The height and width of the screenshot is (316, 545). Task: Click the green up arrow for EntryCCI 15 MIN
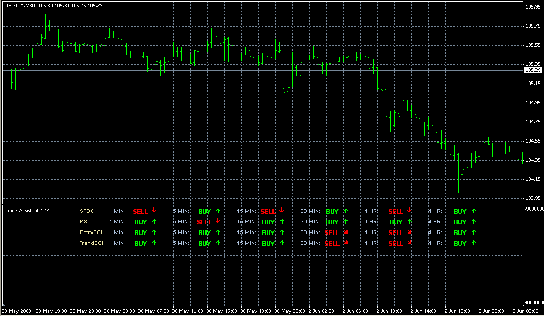[x=282, y=232]
